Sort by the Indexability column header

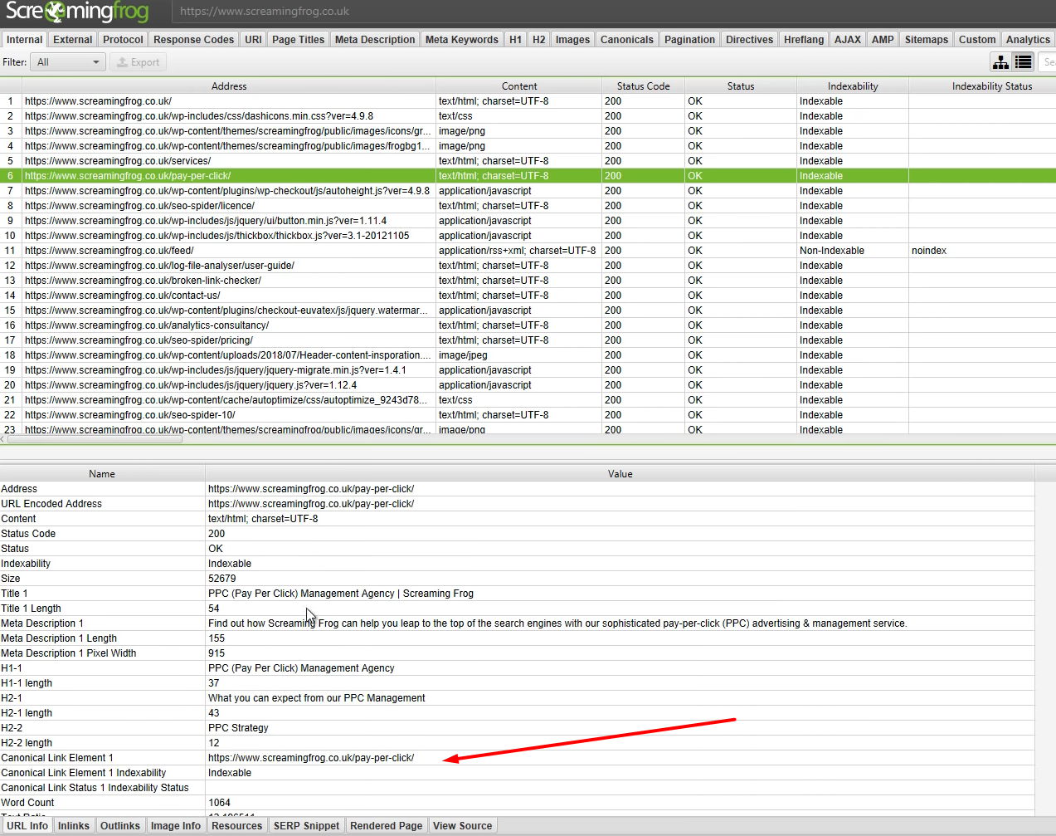pyautogui.click(x=852, y=86)
